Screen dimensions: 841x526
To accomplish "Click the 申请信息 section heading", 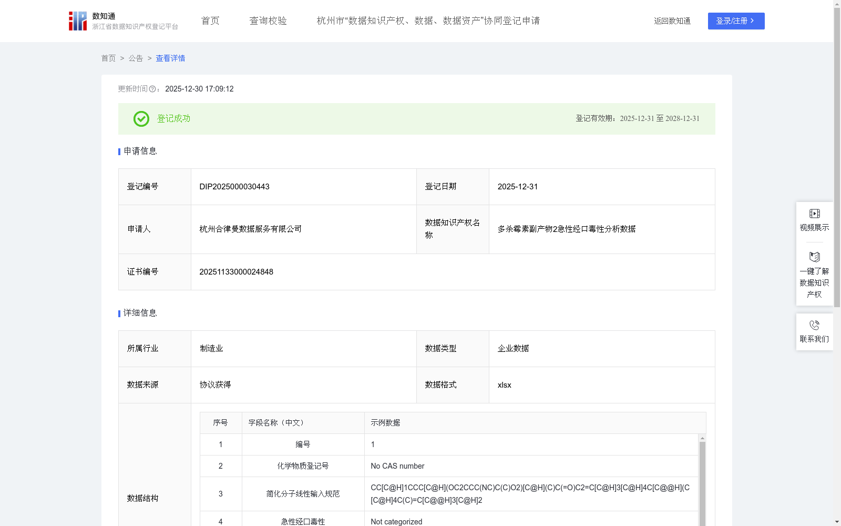I will point(140,151).
